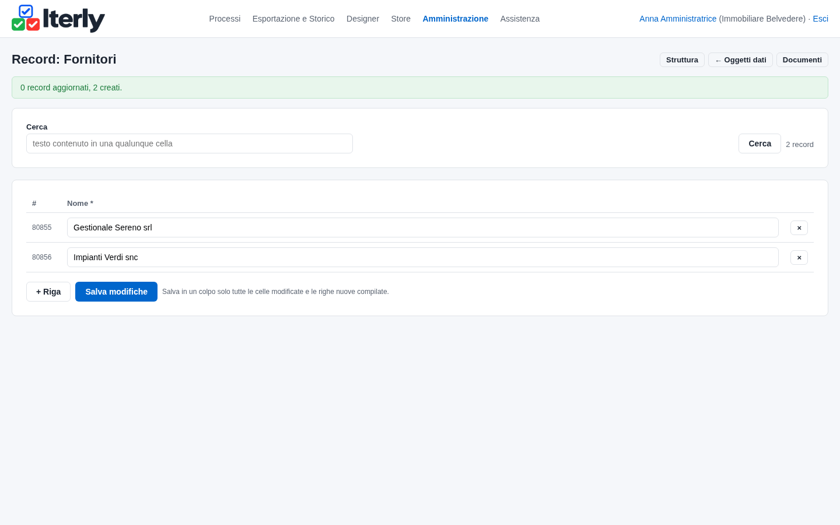The image size is (840, 525).
Task: Navigate to the Store page
Action: [x=401, y=19]
